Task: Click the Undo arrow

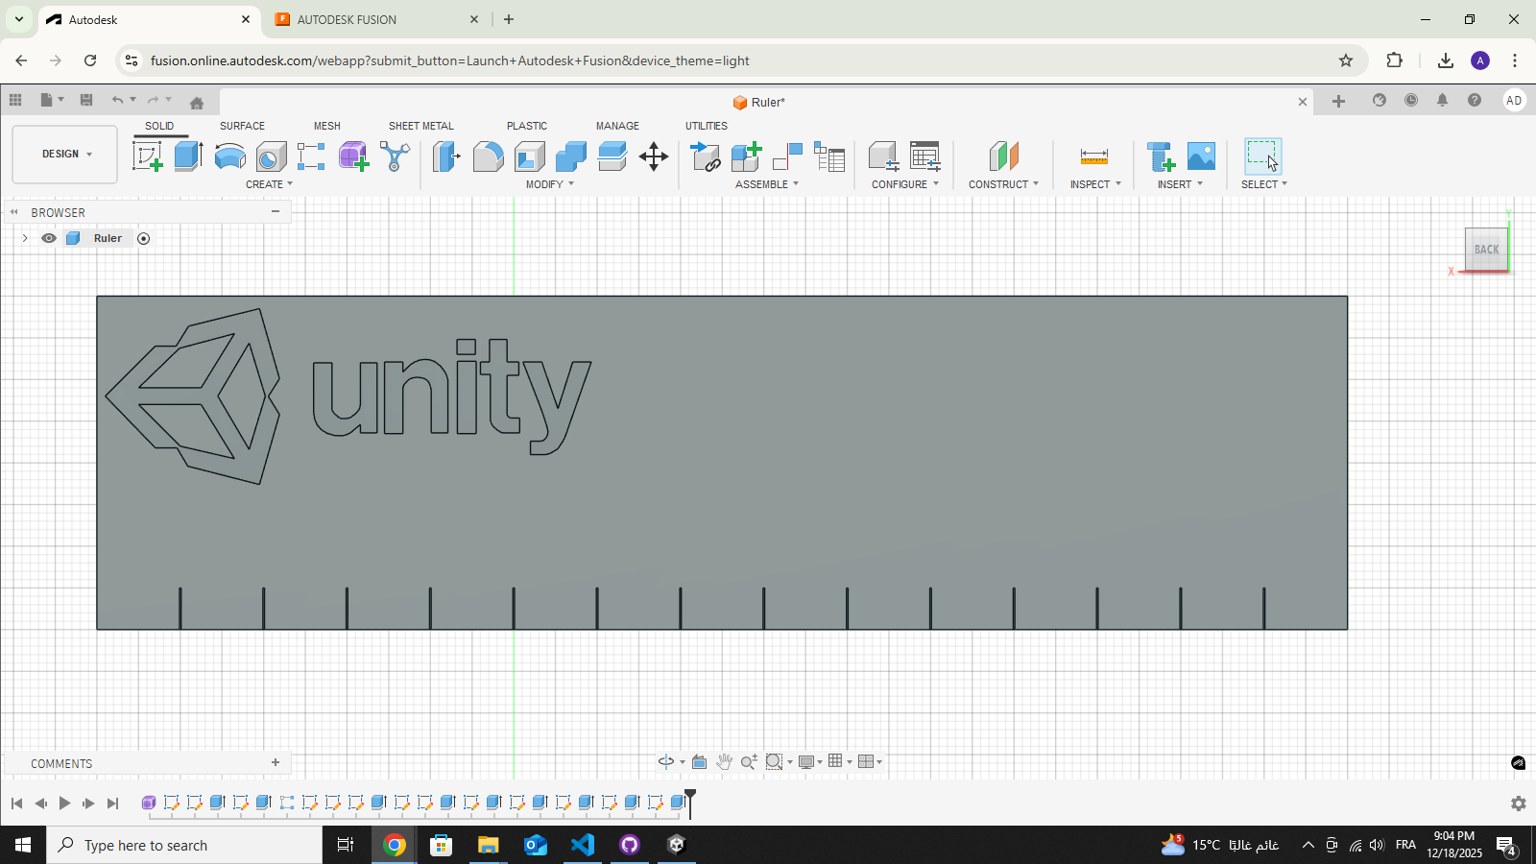Action: [117, 100]
